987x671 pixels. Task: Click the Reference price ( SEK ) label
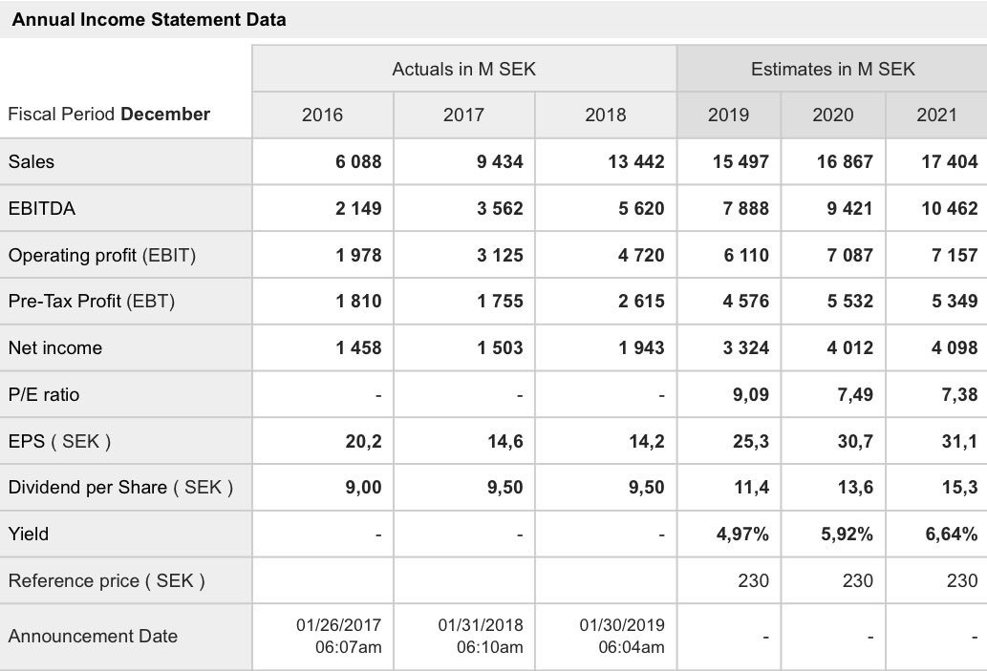point(106,580)
